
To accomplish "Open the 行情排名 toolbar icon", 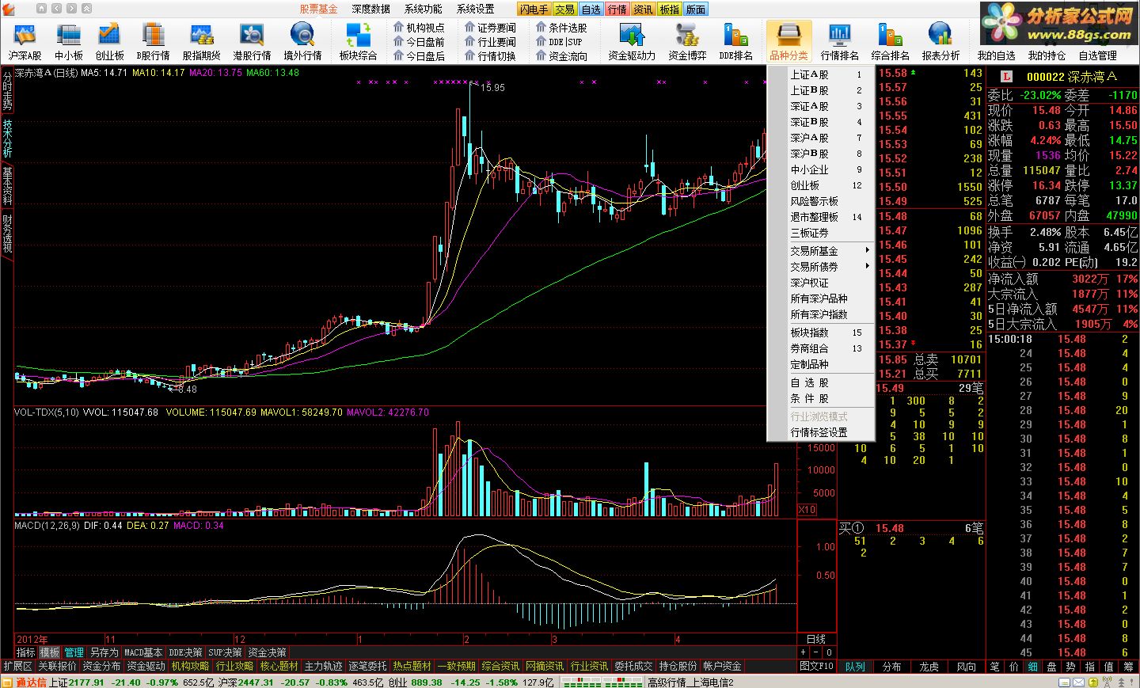I will (x=839, y=42).
